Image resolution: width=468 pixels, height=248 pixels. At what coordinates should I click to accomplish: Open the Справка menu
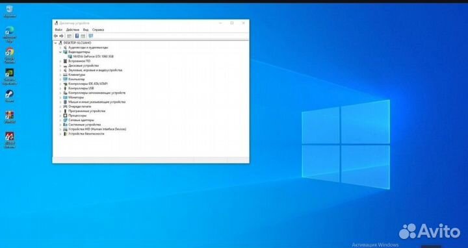[98, 30]
